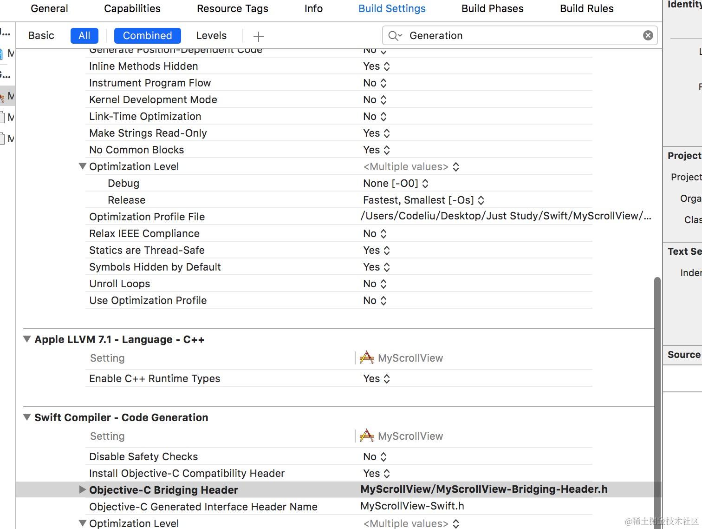
Task: Change Disable Safety Checks value
Action: coord(375,457)
